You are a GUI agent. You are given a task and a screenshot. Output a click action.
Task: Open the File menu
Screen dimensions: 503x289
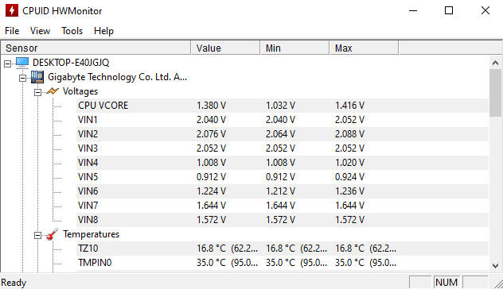[x=12, y=31]
